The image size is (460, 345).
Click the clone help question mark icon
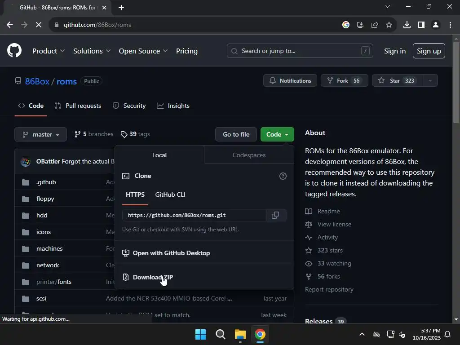click(x=283, y=176)
